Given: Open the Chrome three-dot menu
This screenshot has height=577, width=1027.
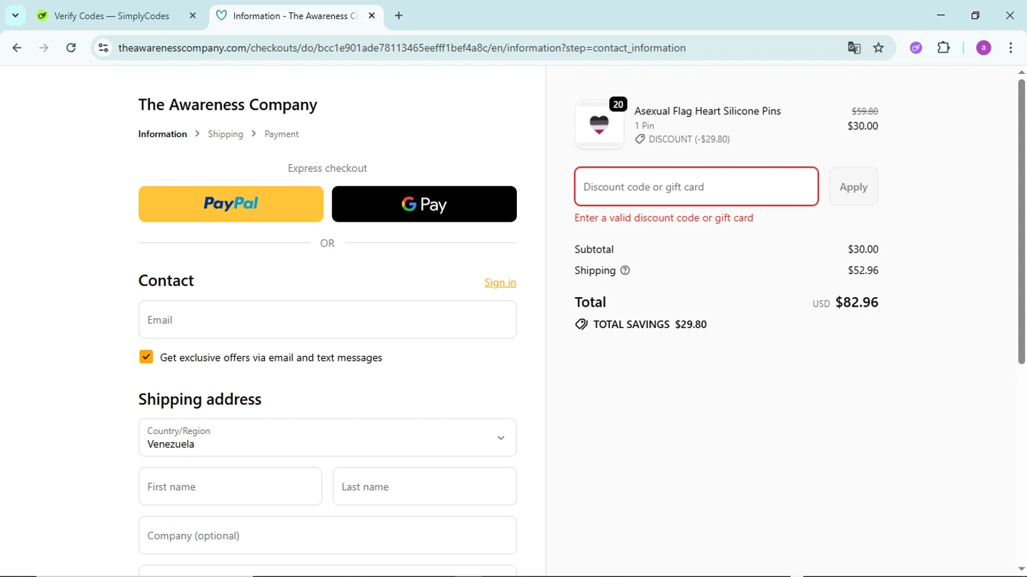Looking at the screenshot, I should [x=1011, y=48].
